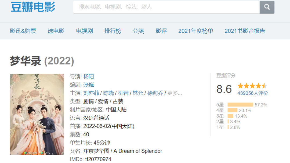Click the 8.6 rating score
Viewport: 290px width, 163px height.
pyautogui.click(x=224, y=89)
